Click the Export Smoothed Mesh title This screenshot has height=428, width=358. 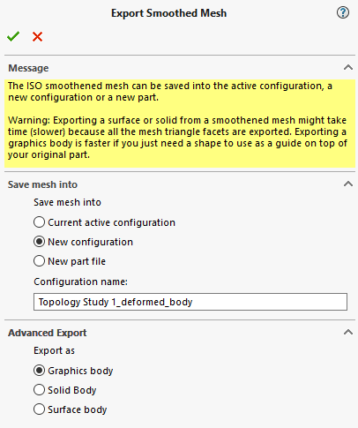[x=168, y=13]
